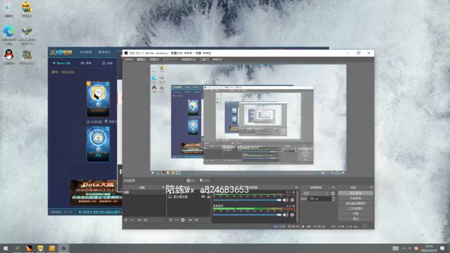Viewport: 450px width, 253px height.
Task: Click the voice microphone icon beside checkbox
Action: tap(106, 121)
